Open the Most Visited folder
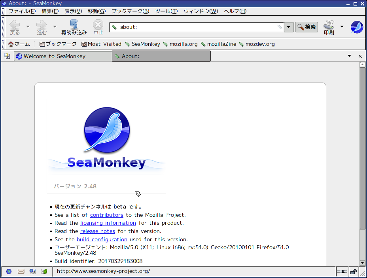Image resolution: width=367 pixels, height=278 pixels. [101, 44]
